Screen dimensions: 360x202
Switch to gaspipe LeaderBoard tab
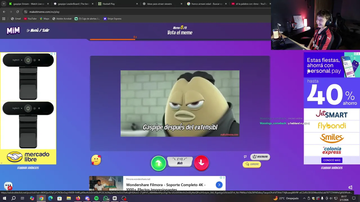click(74, 4)
